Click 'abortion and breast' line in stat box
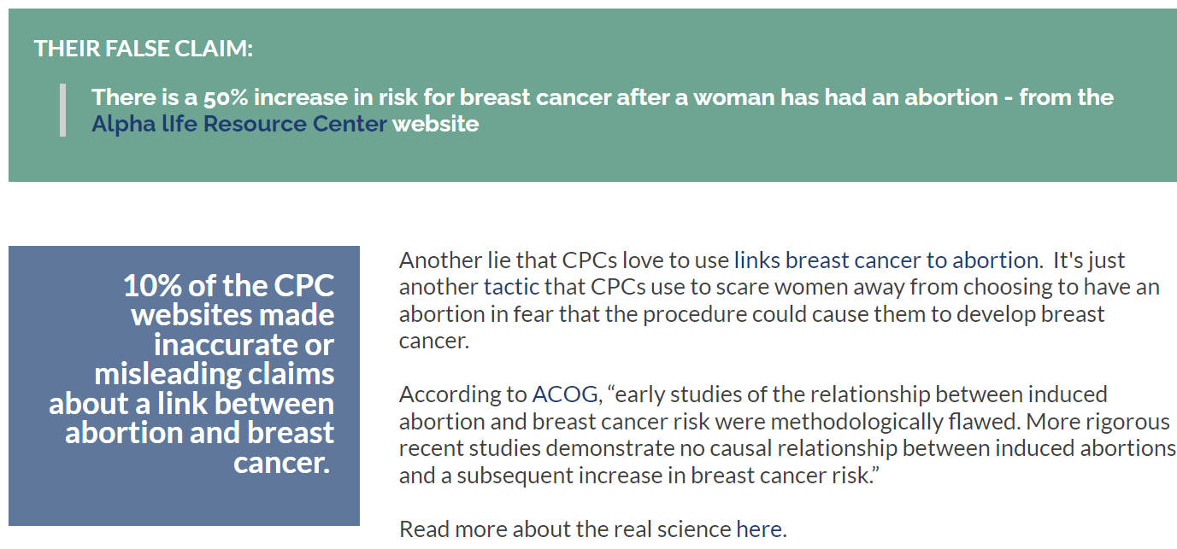The image size is (1177, 549). (x=199, y=432)
